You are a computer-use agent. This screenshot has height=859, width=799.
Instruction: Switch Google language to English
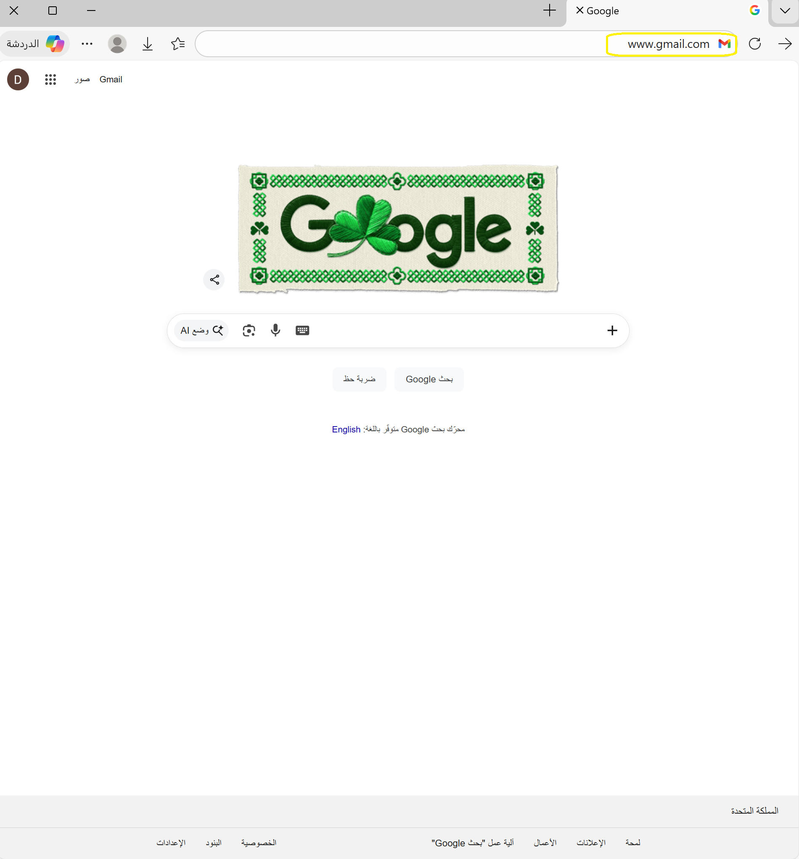pyautogui.click(x=347, y=429)
